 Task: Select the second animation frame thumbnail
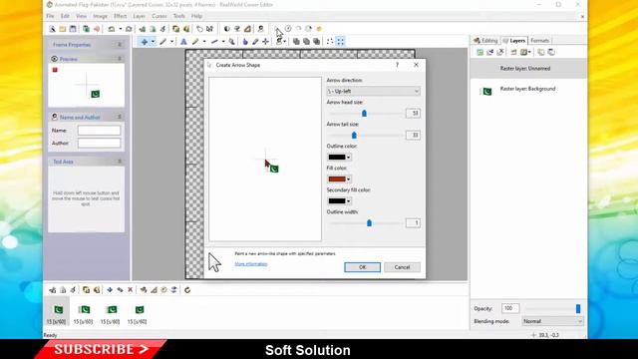point(84,312)
